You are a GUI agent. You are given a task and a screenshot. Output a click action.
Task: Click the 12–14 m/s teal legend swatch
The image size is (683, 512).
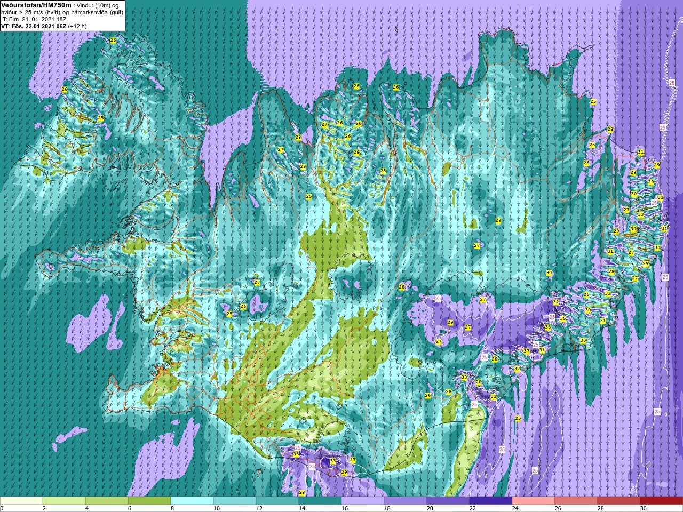tap(277, 501)
